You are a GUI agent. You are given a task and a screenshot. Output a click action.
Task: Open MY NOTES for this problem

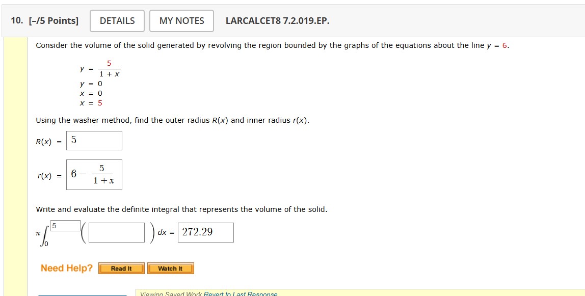click(181, 20)
